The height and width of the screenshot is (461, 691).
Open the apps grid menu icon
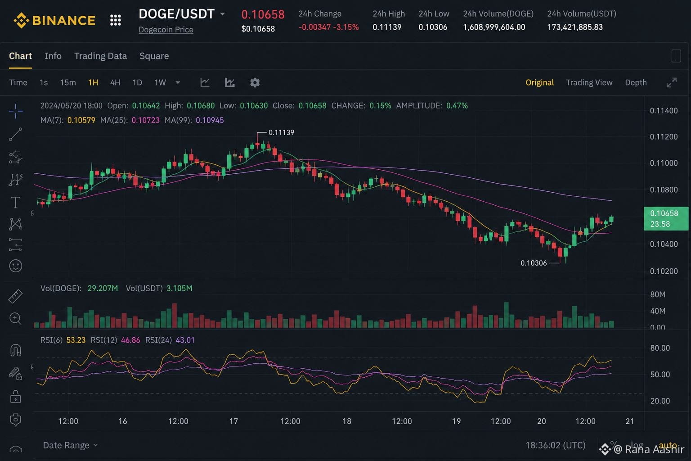(x=116, y=20)
